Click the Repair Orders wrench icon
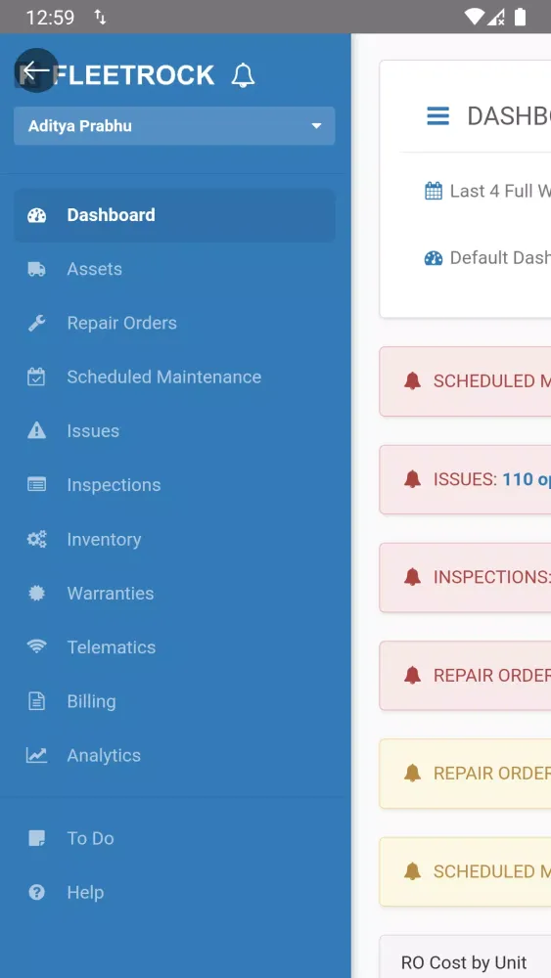Image resolution: width=551 pixels, height=978 pixels. [37, 323]
